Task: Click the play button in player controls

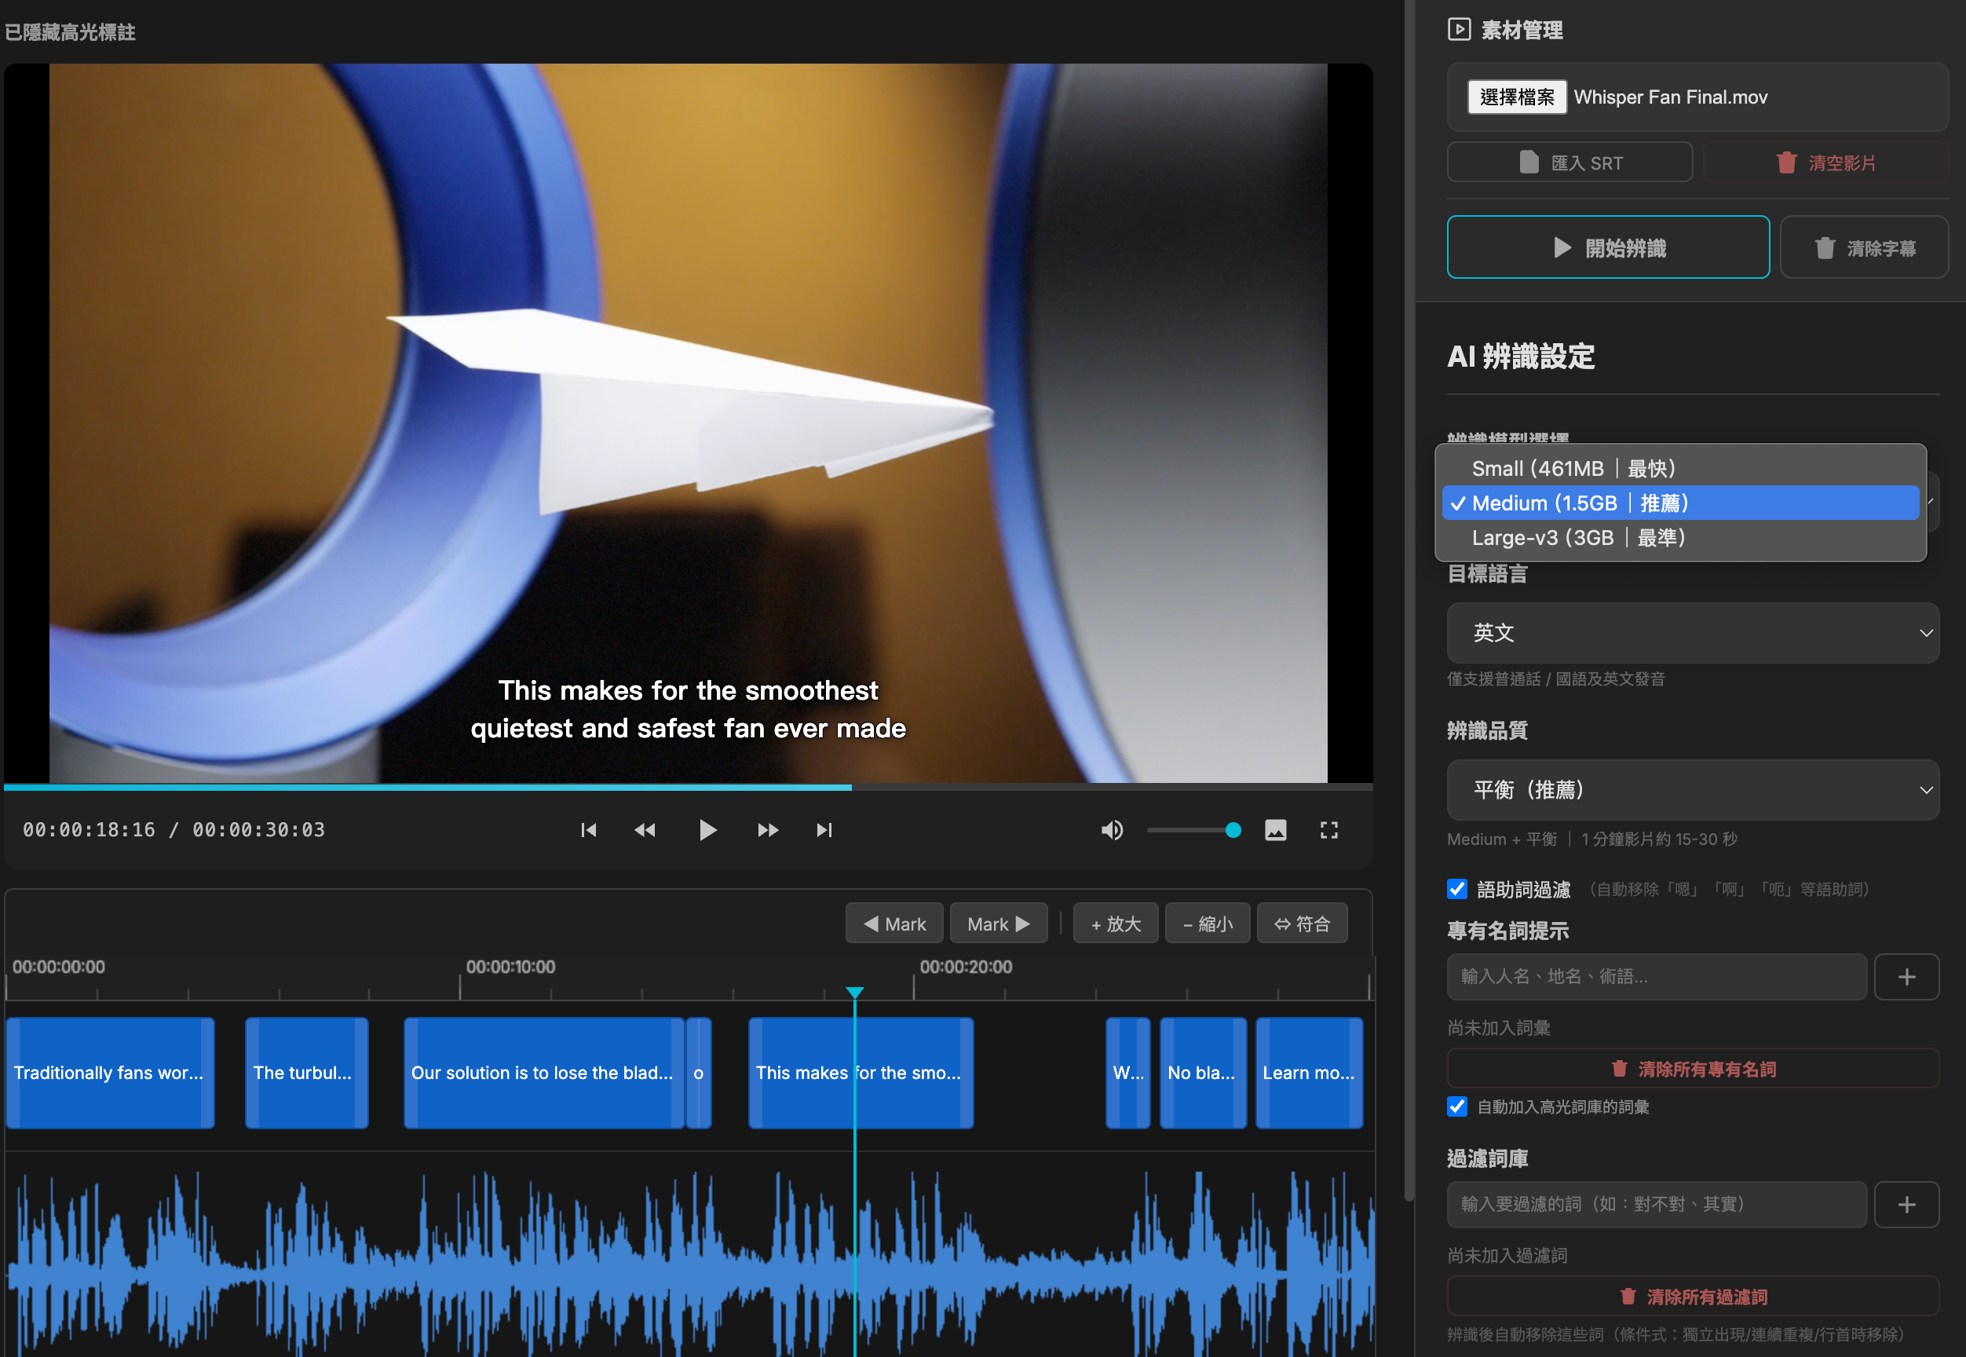Action: point(707,830)
